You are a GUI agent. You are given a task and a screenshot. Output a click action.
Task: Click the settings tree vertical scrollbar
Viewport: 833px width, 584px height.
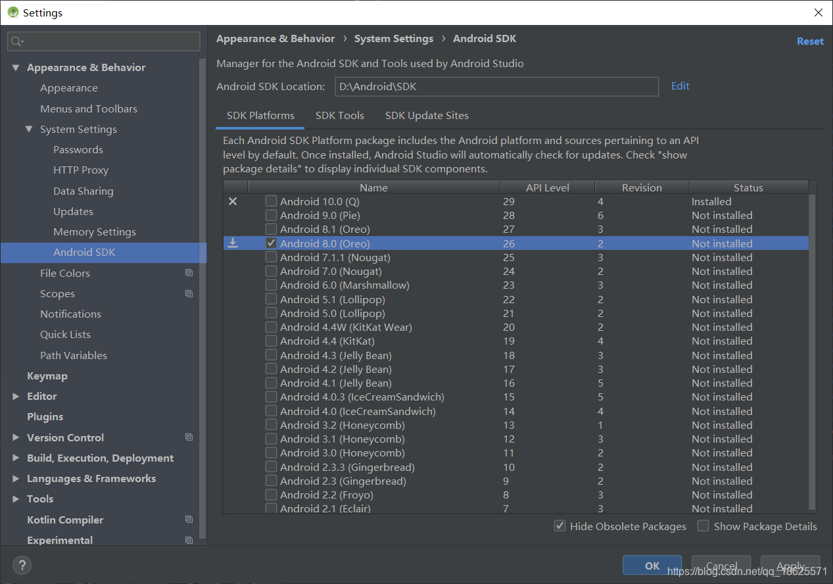(203, 299)
